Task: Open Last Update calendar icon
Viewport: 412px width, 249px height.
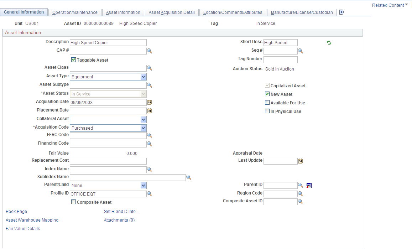Action: 301,161
